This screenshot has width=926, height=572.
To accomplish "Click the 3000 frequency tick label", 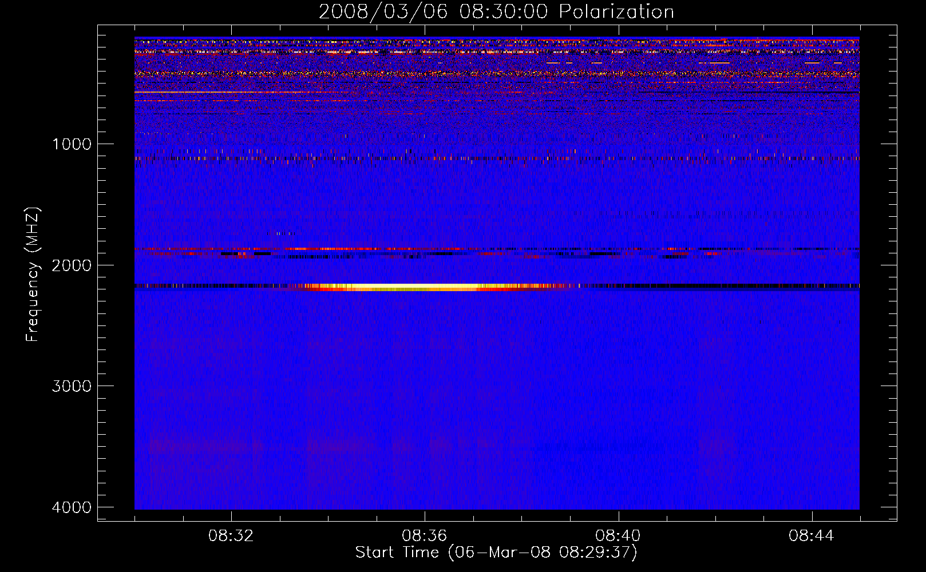I will tap(72, 386).
